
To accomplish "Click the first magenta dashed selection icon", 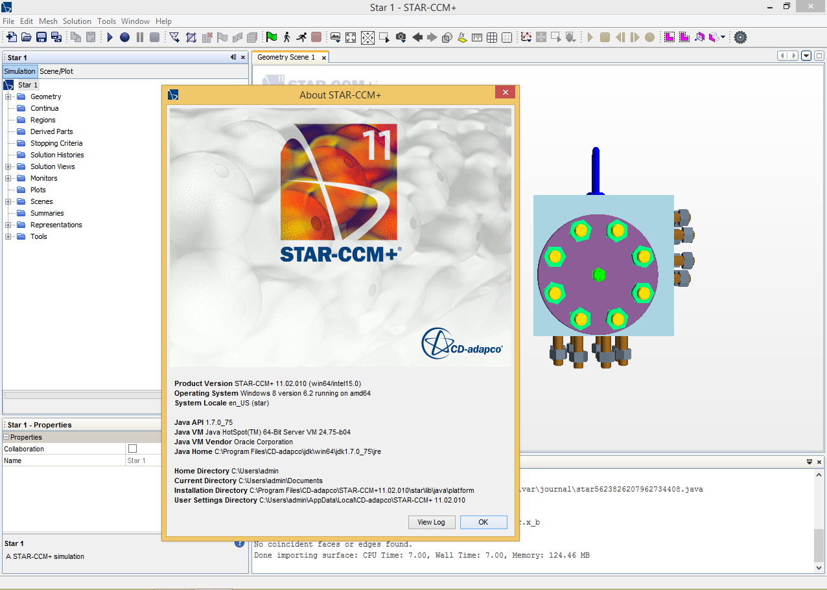I will point(669,38).
